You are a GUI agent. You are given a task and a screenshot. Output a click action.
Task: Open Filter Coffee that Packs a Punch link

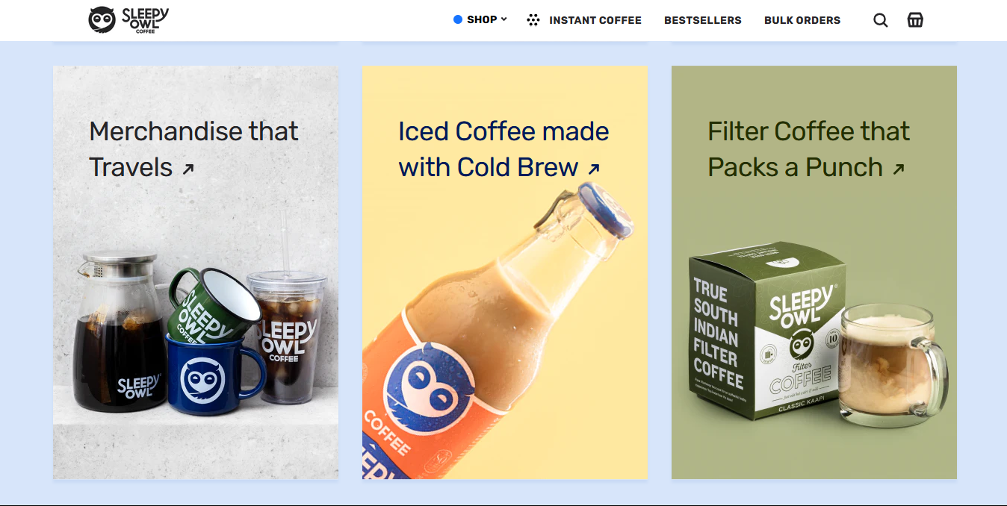[809, 149]
